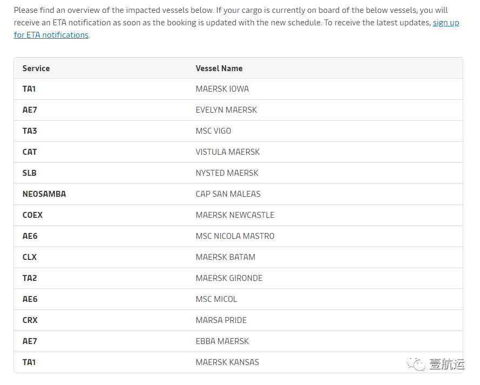Click the CRX service cell

click(30, 320)
